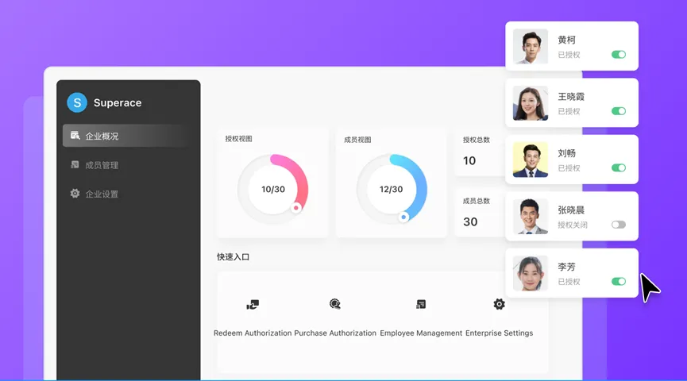Click the 成员总数 value 30

[470, 221]
